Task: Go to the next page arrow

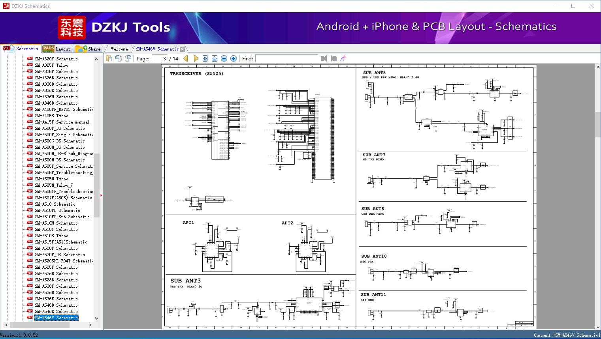Action: tap(196, 58)
